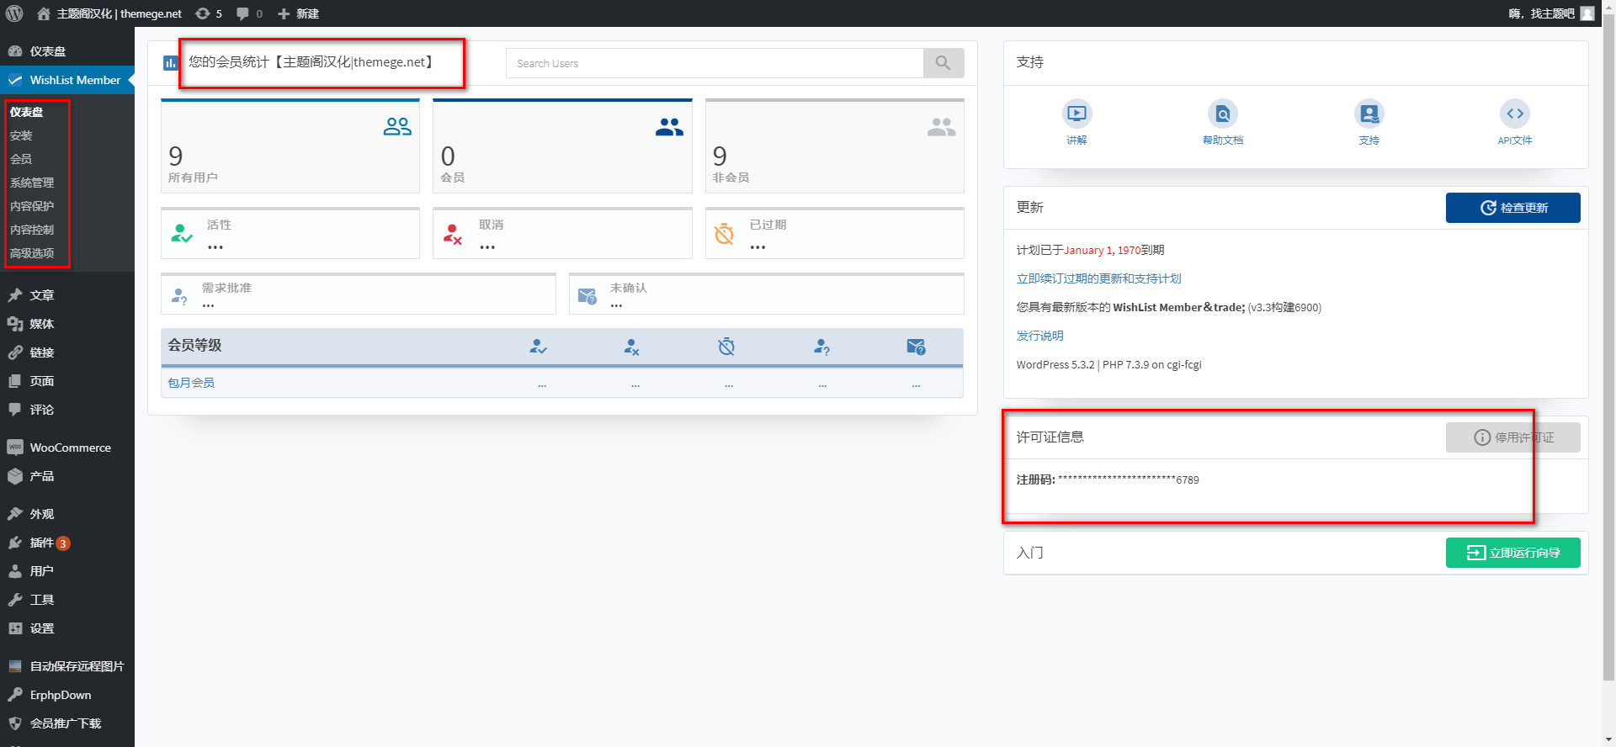Click the user avatar in admin bar
The width and height of the screenshot is (1616, 747).
click(x=1587, y=13)
